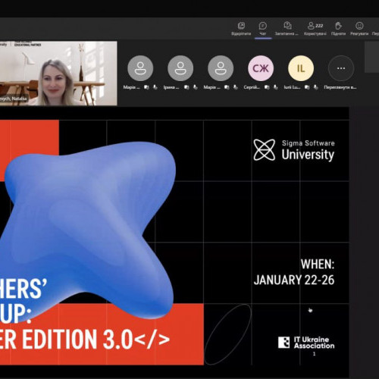Click the Переглянути в… label under ellipsis
Image resolution: width=379 pixels, height=379 pixels.
coord(340,87)
